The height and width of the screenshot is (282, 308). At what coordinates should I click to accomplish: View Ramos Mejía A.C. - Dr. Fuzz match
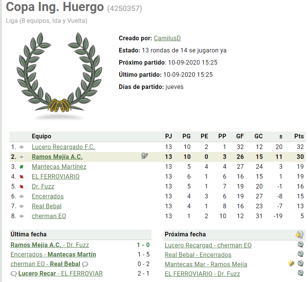(x=50, y=245)
